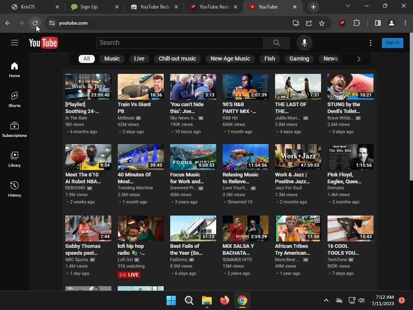
Task: Open Extensions puzzle icon
Action: [x=357, y=23]
